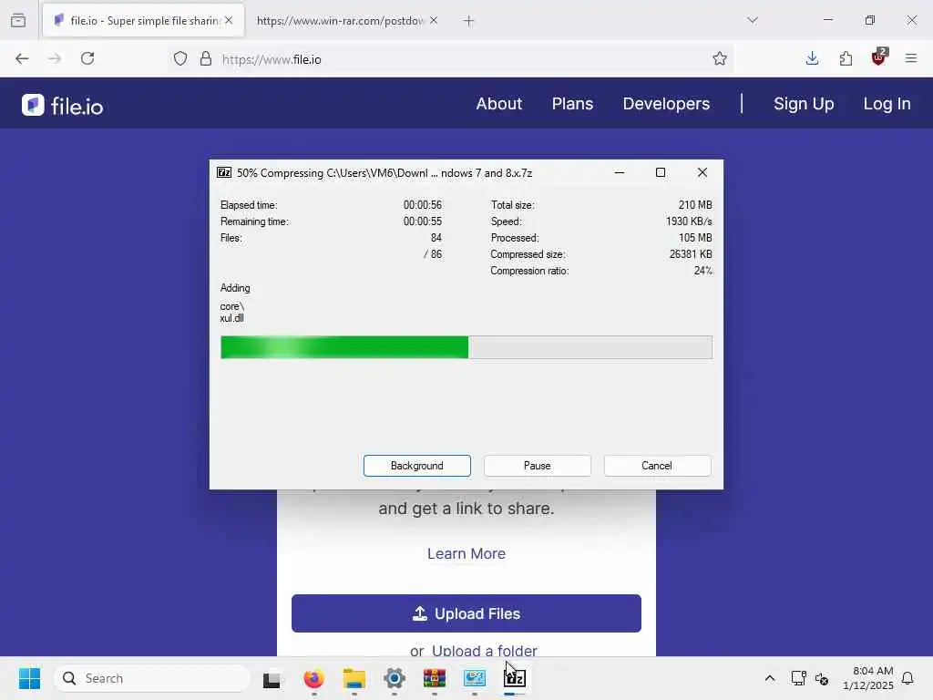The width and height of the screenshot is (933, 700).
Task: Bookmark this page with star icon
Action: (720, 59)
